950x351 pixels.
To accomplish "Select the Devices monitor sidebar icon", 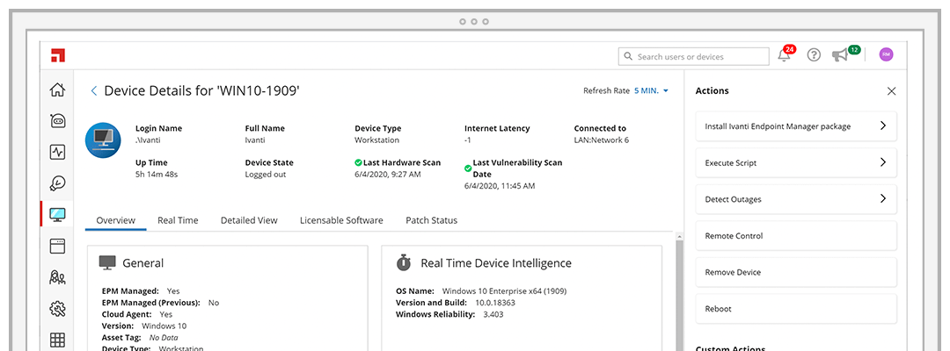I will click(x=57, y=214).
